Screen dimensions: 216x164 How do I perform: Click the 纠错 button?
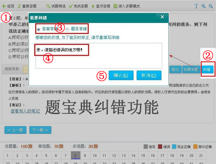[207, 70]
